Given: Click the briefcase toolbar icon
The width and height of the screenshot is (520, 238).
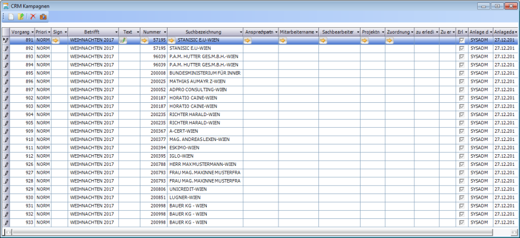Looking at the screenshot, I should point(43,17).
